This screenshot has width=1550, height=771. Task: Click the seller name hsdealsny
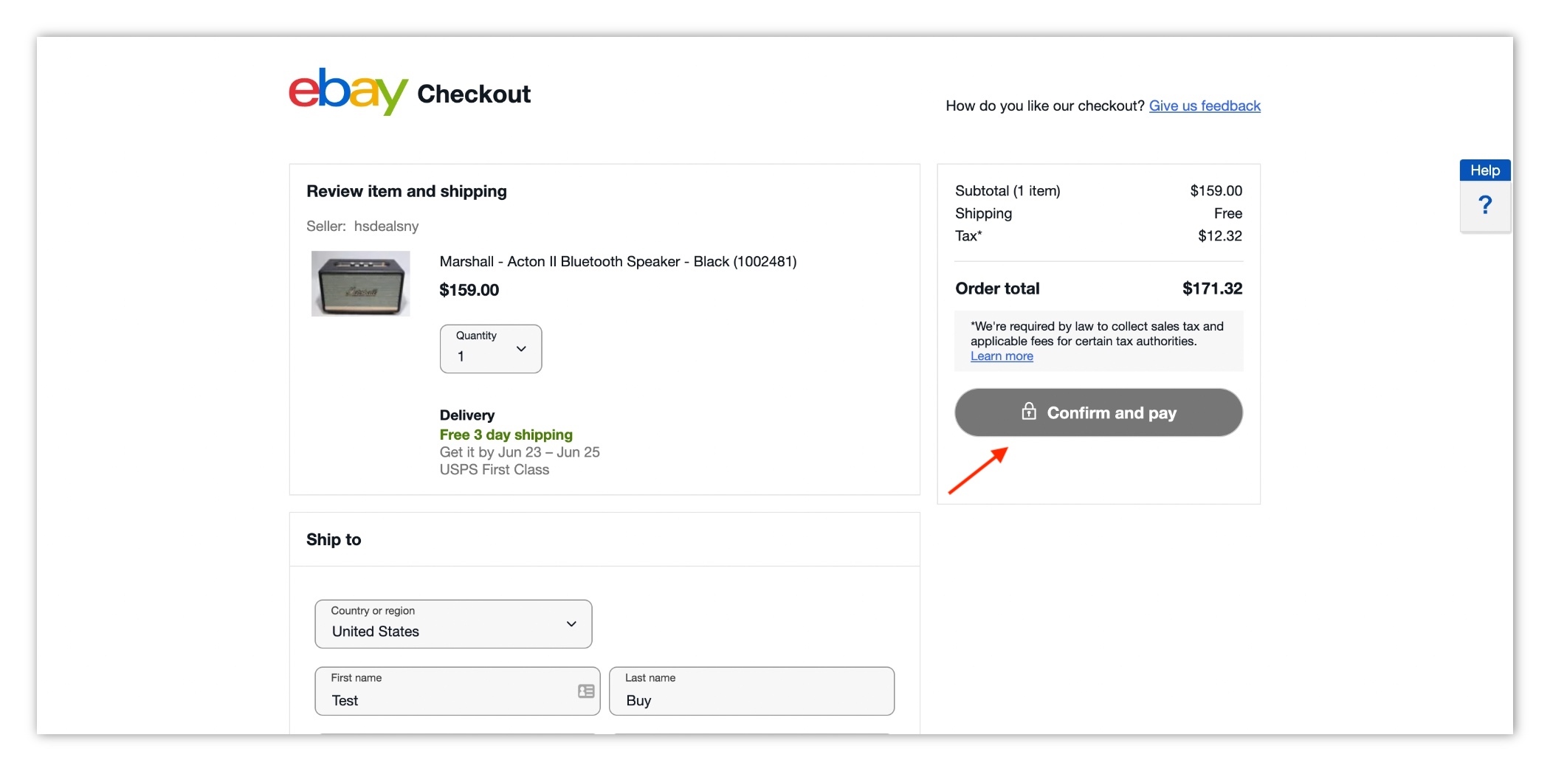pyautogui.click(x=386, y=227)
